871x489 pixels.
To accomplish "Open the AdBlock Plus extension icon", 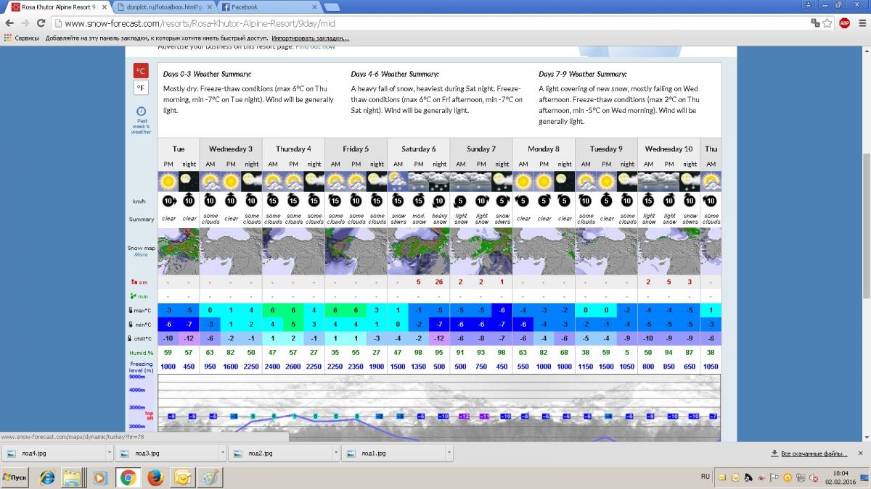I will [844, 23].
